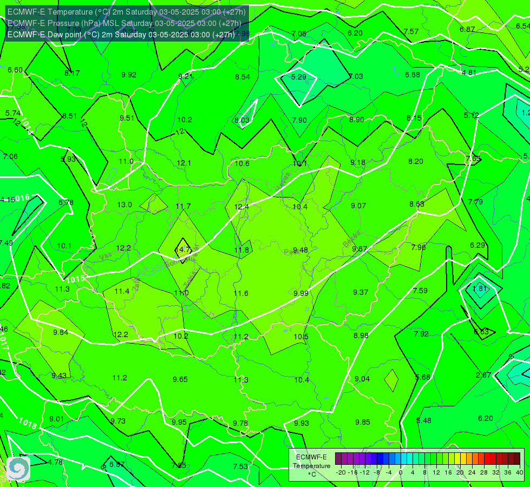Click the 11.6 temperature value
Screen dimensions: 530x487
pyautogui.click(x=241, y=293)
